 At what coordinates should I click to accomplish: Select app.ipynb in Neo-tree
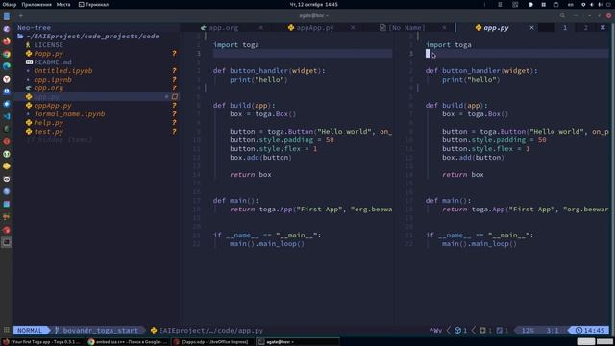pos(53,80)
